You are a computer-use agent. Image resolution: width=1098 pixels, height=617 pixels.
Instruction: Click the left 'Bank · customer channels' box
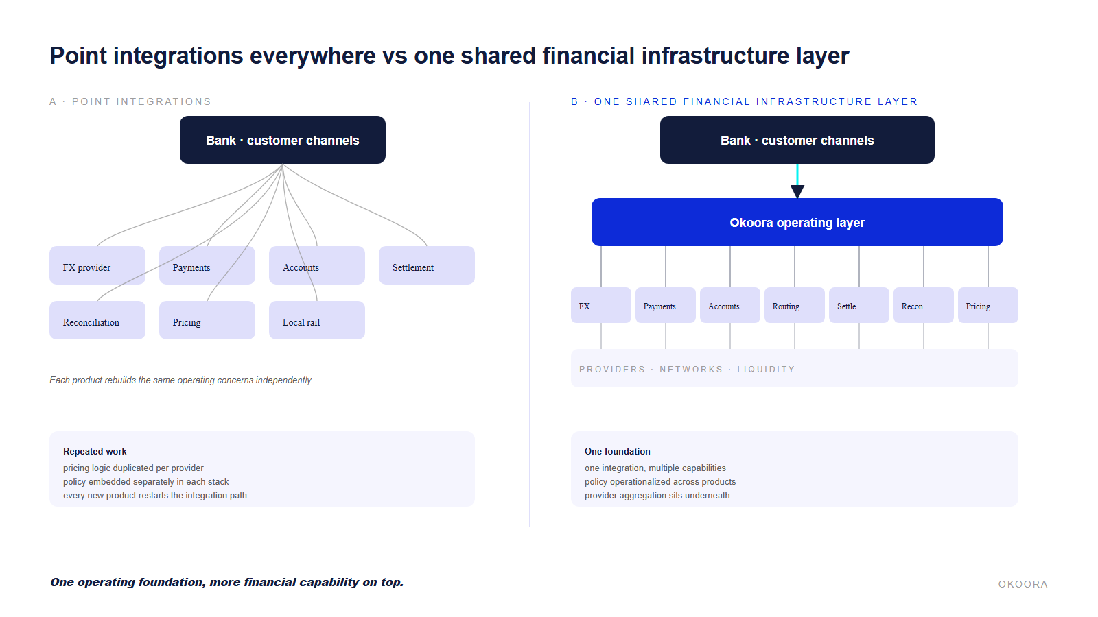283,140
